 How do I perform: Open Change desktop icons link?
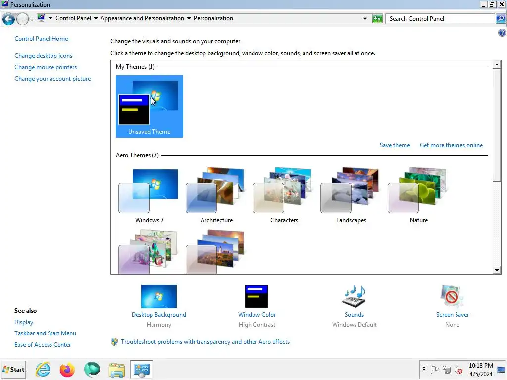[44, 56]
